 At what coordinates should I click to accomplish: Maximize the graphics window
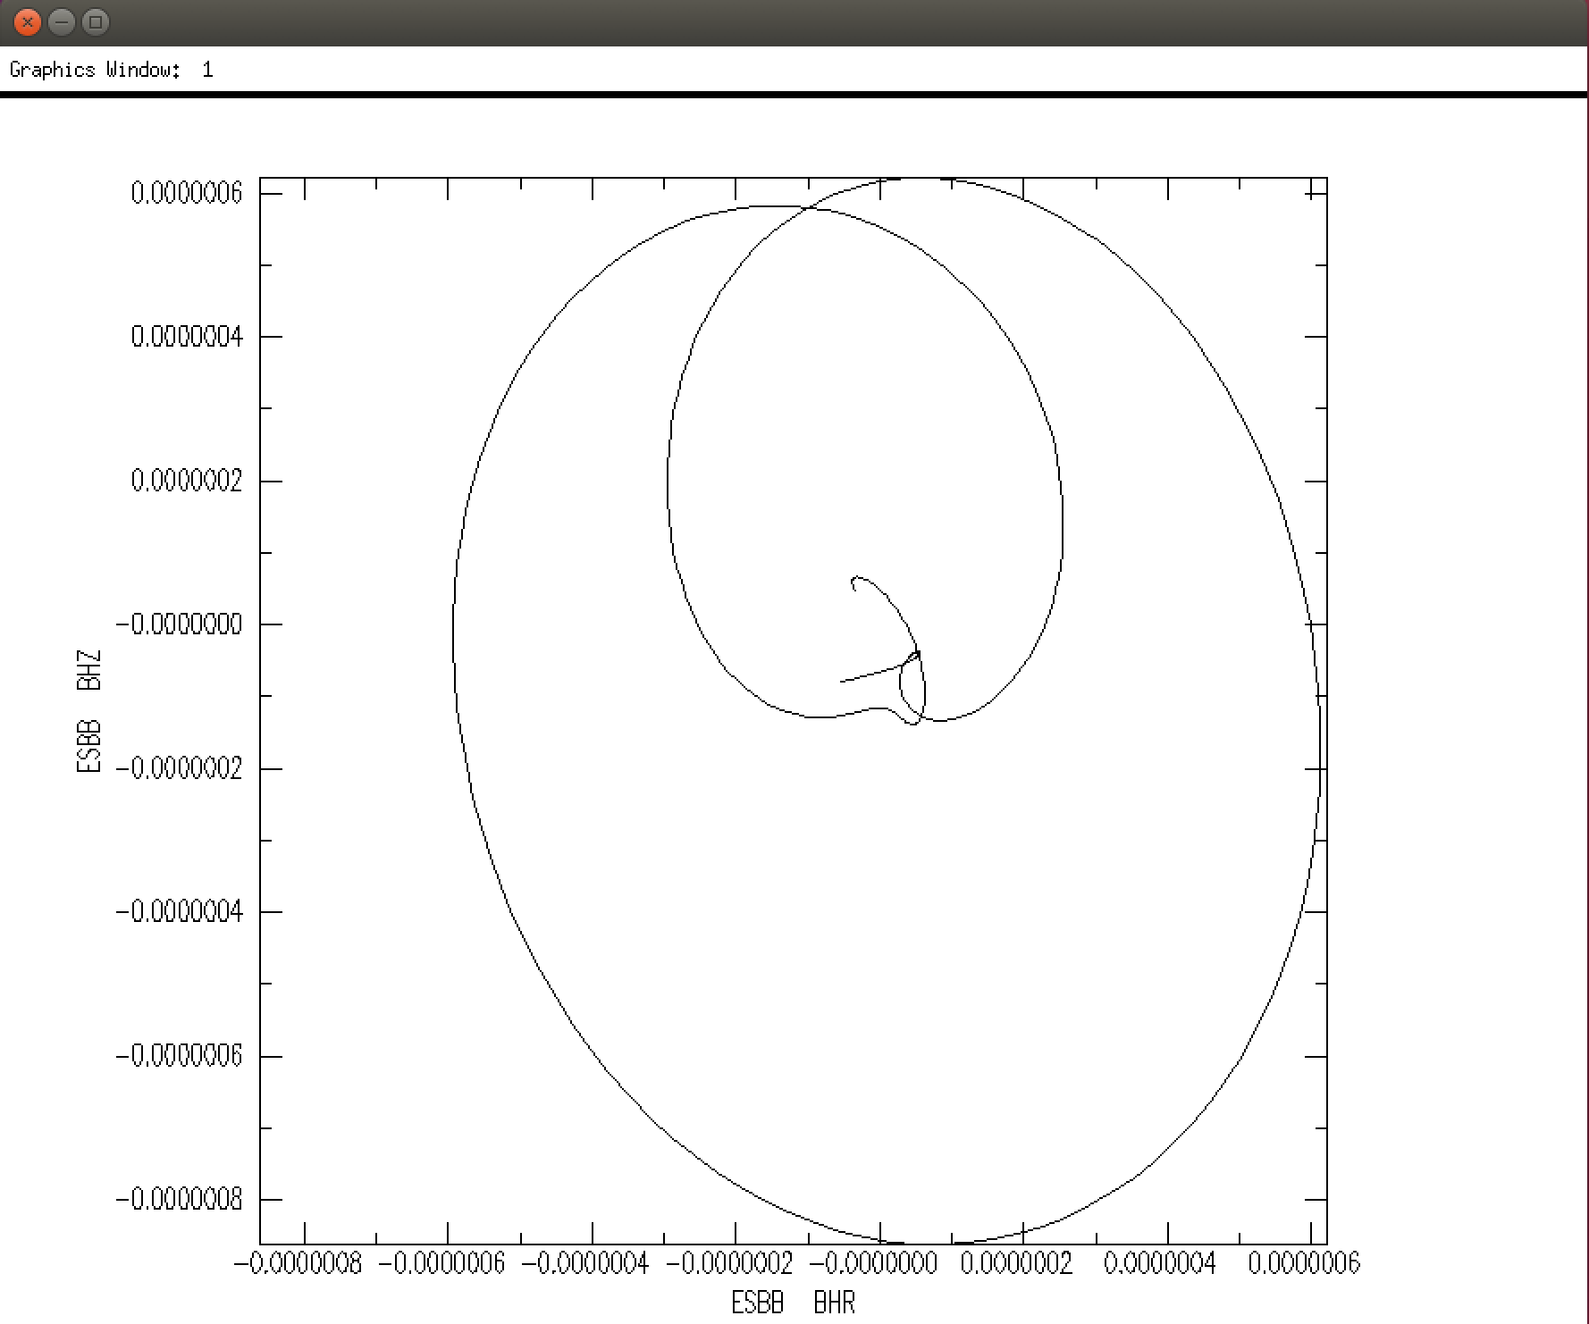pyautogui.click(x=96, y=21)
